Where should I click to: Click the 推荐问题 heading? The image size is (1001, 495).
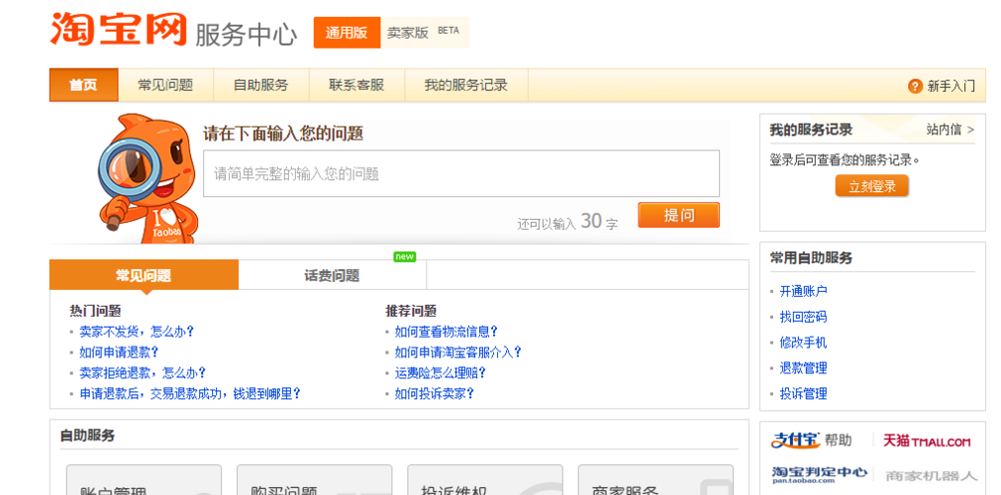tap(411, 311)
